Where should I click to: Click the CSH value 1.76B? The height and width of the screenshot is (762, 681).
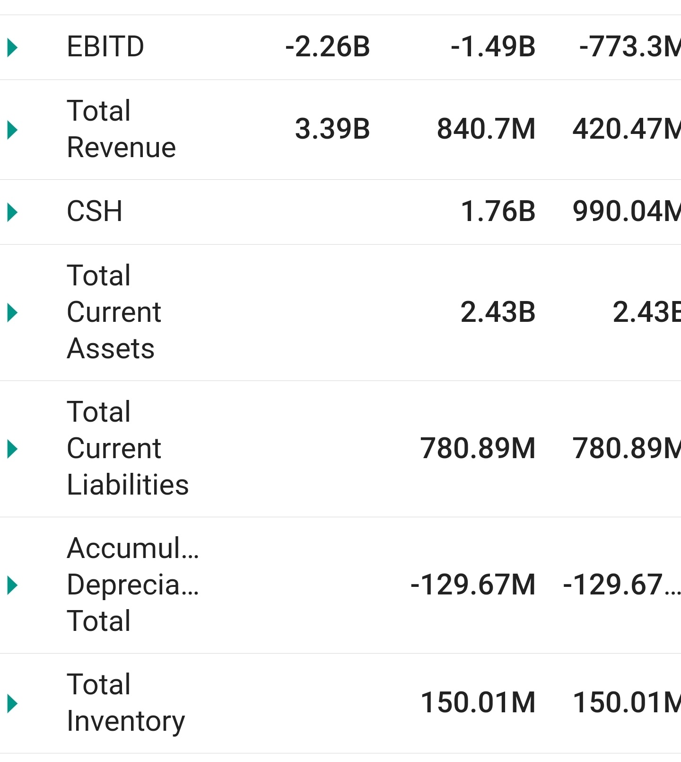pyautogui.click(x=498, y=212)
